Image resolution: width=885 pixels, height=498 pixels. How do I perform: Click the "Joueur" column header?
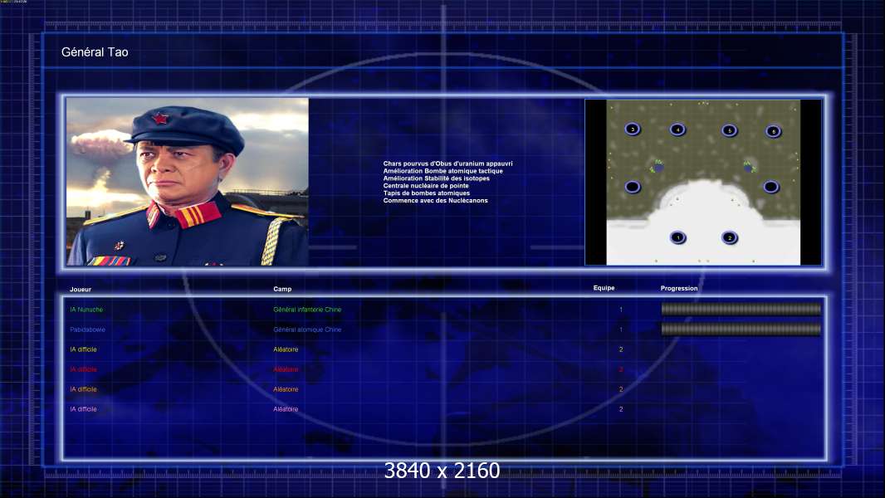[x=81, y=290]
